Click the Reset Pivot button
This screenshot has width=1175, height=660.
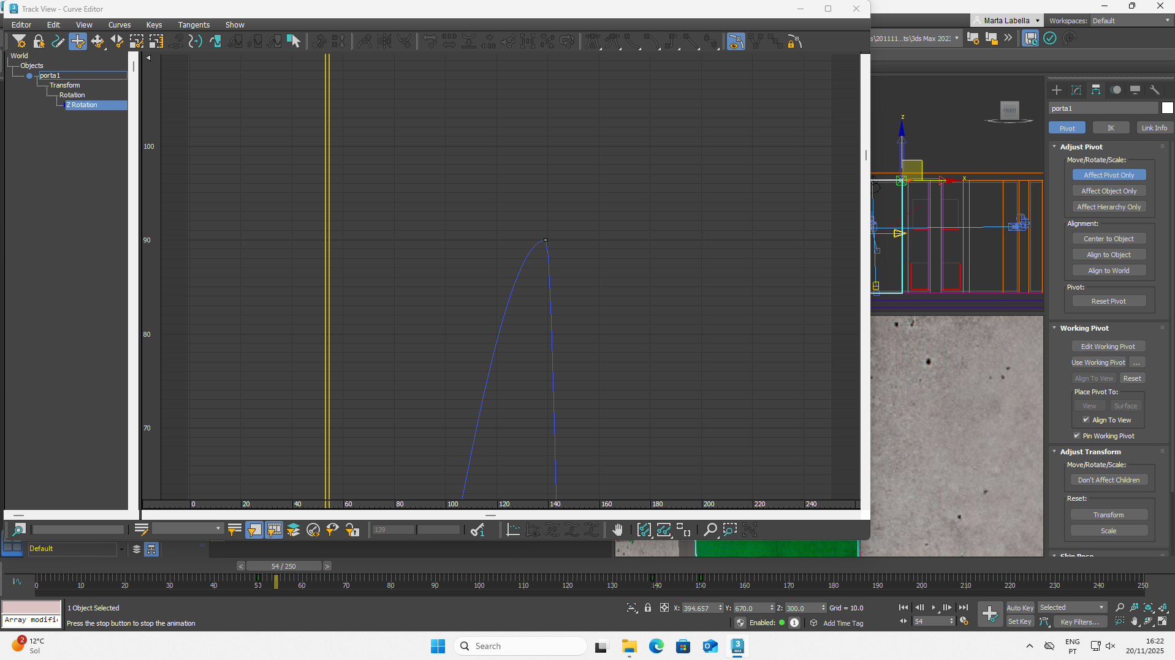coord(1108,301)
